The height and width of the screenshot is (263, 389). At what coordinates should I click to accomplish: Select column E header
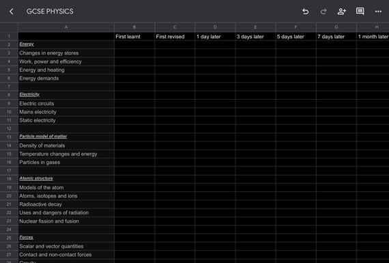255,27
